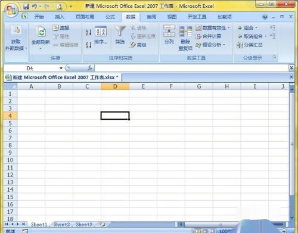
Task: Select row 4 header
Action: (x=10, y=116)
